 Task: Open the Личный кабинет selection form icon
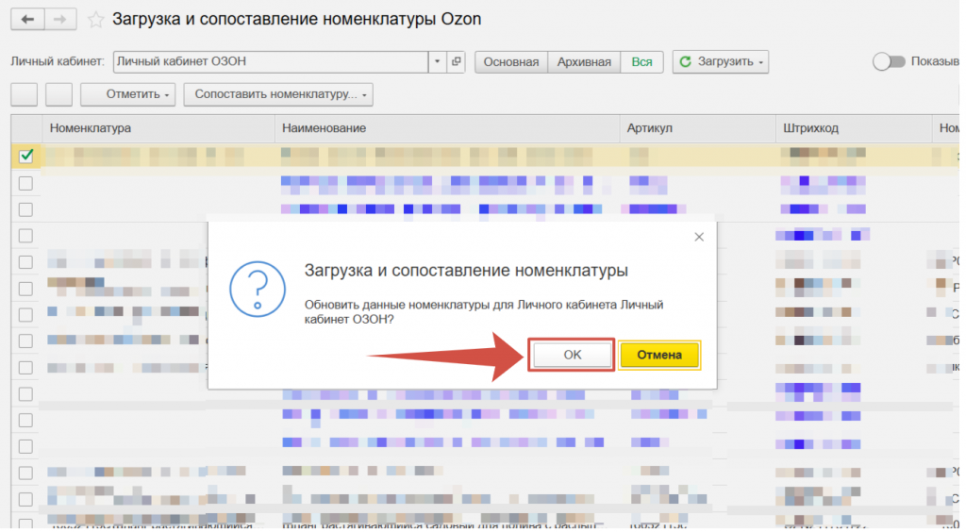coord(457,61)
